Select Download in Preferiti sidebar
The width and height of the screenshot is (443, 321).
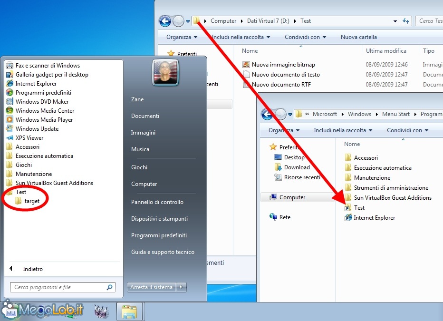tap(292, 167)
